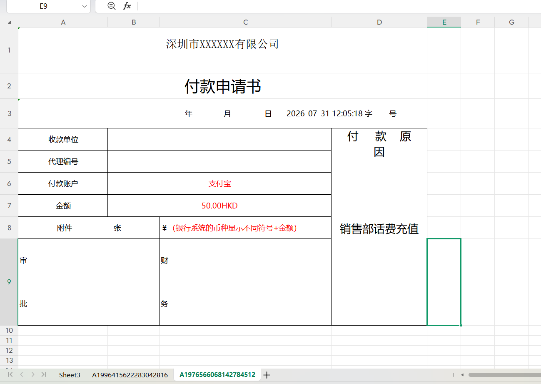Select the 付款账户 label cell
Viewport: 541px width, 384px height.
[x=63, y=183]
